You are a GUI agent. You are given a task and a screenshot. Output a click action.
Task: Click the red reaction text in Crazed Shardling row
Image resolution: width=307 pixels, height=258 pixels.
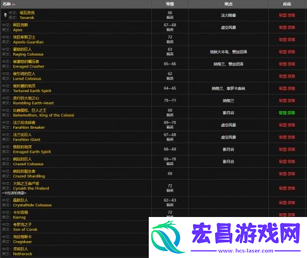click(287, 173)
